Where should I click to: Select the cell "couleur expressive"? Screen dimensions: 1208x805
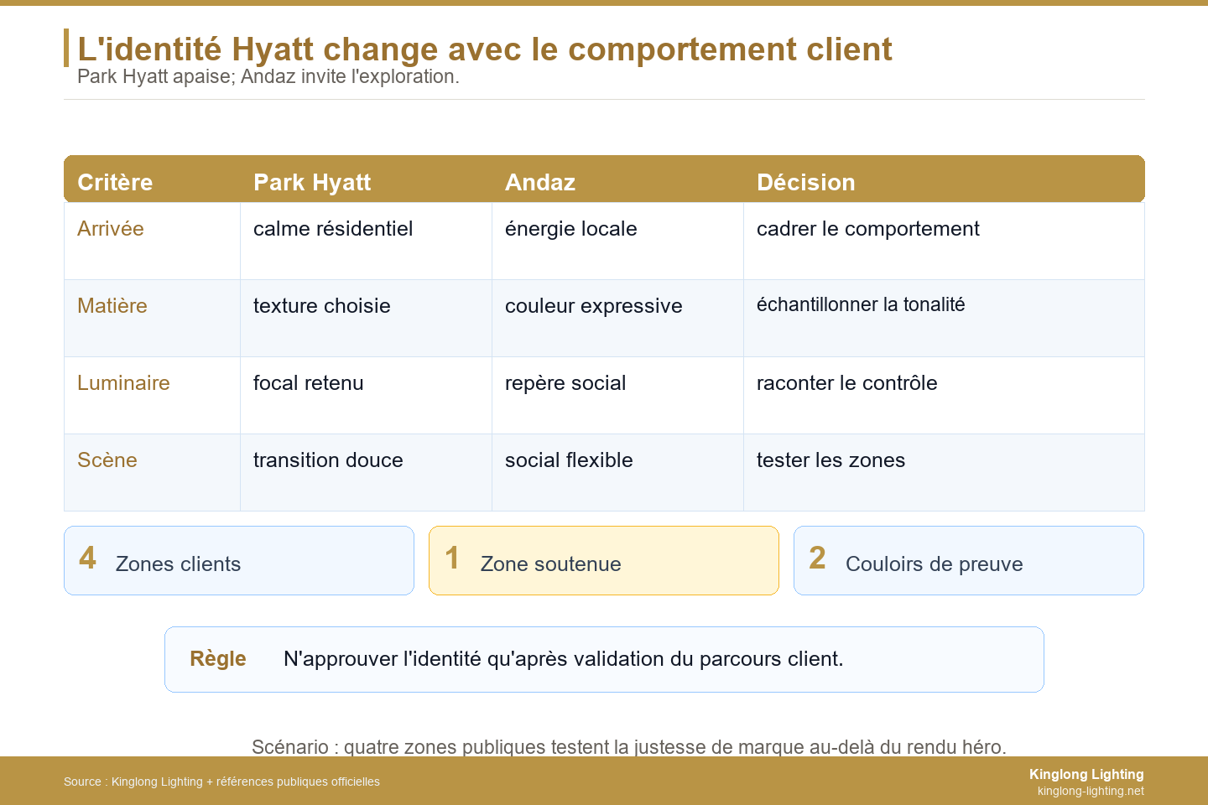click(594, 306)
